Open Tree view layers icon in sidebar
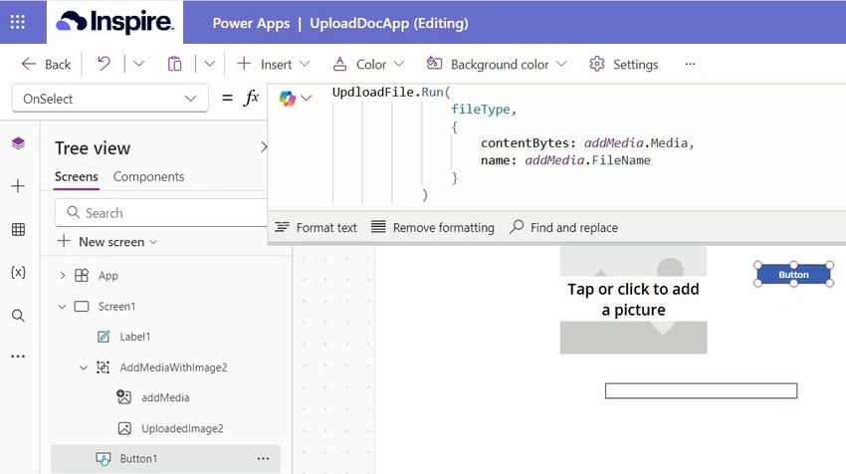846x474 pixels. click(18, 143)
